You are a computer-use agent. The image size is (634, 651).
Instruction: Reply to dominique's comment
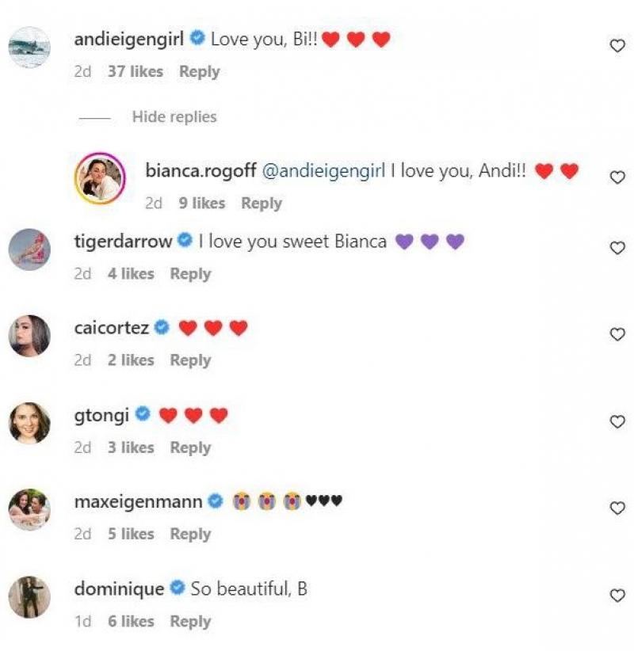tap(190, 622)
